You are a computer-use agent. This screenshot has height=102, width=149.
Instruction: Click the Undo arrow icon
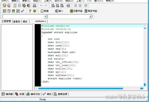click(41, 5)
